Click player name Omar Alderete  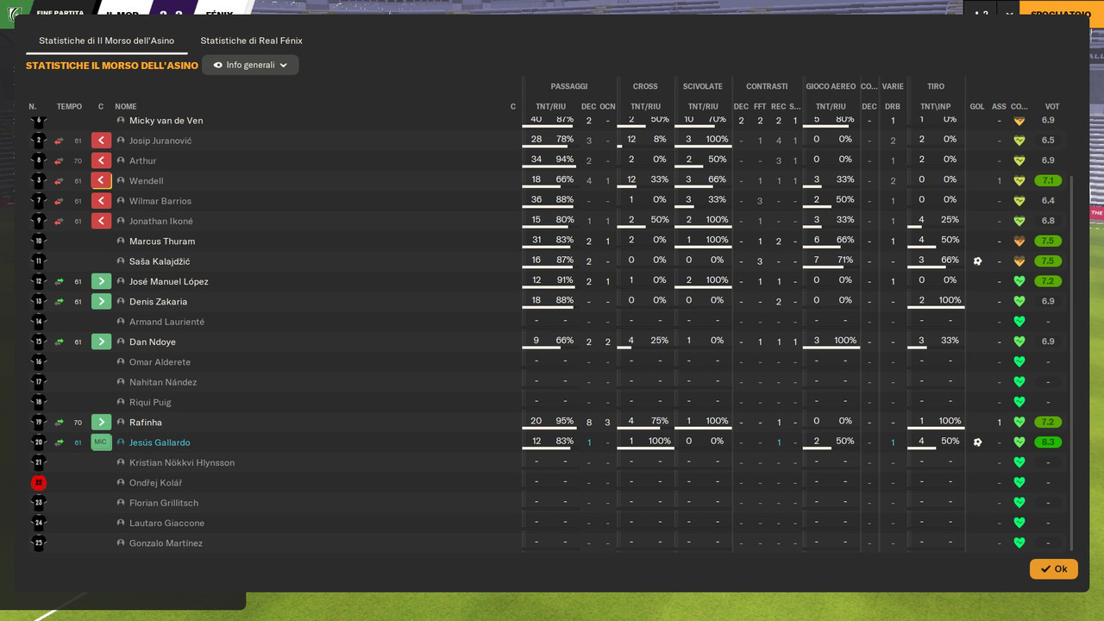click(x=160, y=362)
